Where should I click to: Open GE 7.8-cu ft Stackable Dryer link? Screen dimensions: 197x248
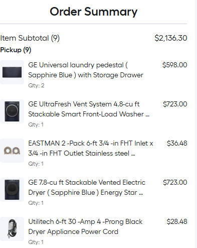[87, 187]
